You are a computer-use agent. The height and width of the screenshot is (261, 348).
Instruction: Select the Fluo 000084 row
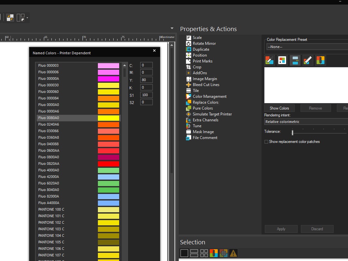(79, 98)
